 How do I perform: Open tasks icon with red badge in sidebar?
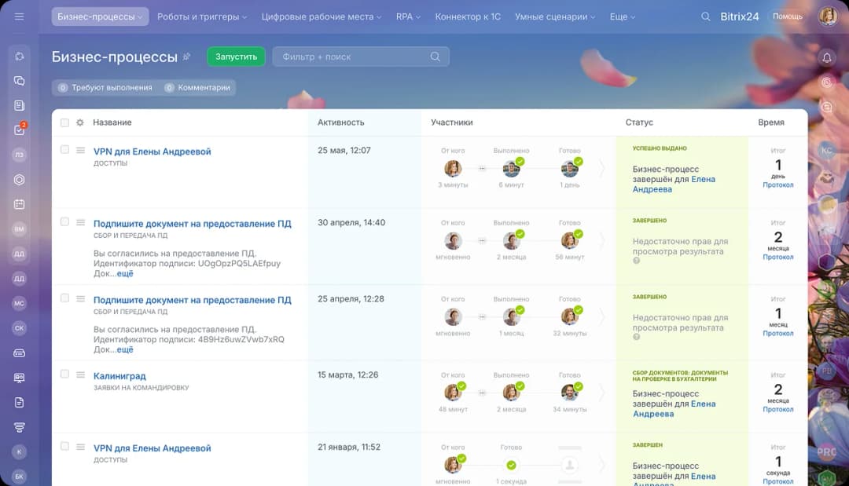point(20,130)
